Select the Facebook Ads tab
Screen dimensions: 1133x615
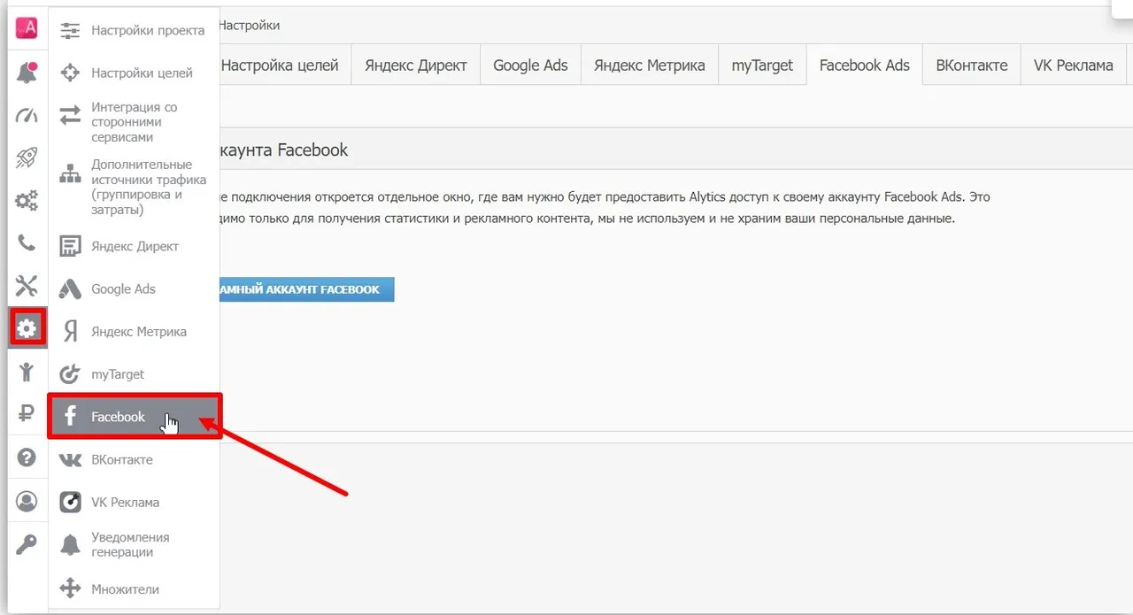865,65
